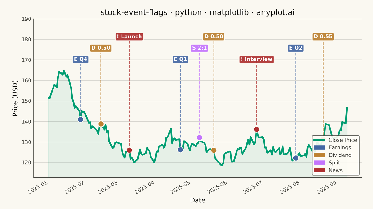The width and height of the screenshot is (373, 209).
Task: Click the 140 y-axis tick label
Action: pyautogui.click(x=27, y=122)
